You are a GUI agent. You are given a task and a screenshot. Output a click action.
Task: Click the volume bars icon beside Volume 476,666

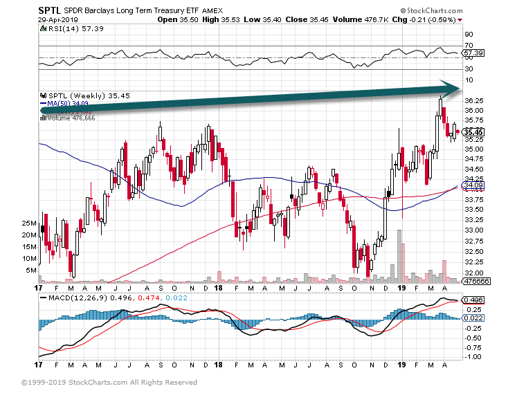coord(43,118)
